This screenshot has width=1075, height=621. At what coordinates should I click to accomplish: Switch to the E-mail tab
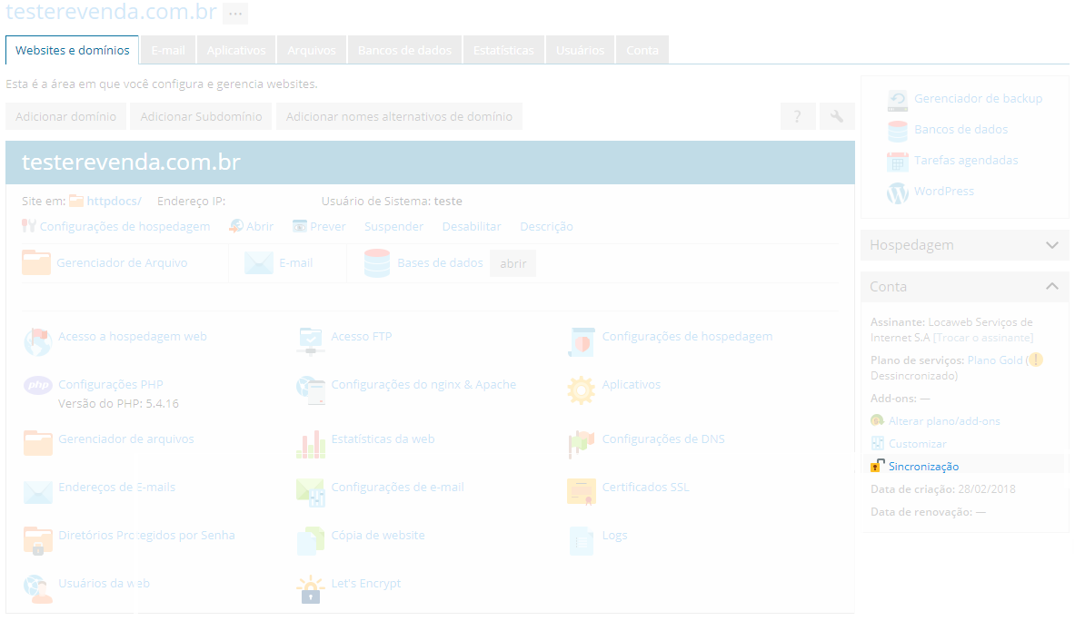[x=168, y=50]
